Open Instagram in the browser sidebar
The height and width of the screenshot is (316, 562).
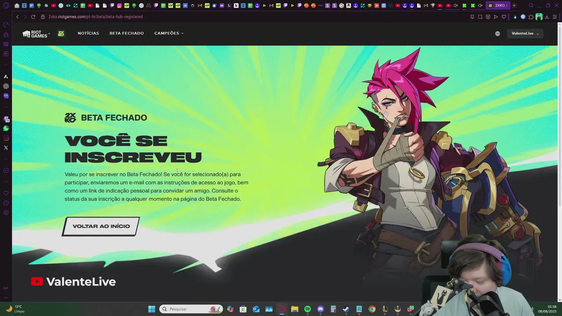coord(6,138)
